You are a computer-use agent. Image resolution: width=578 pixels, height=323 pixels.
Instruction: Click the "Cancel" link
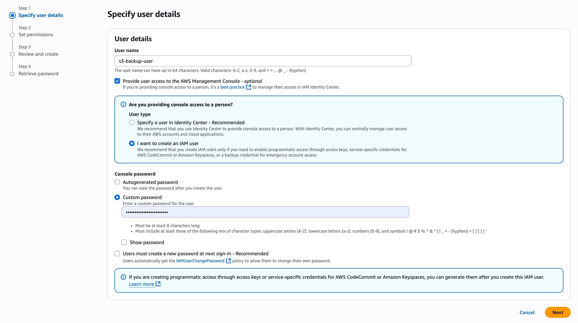point(527,312)
